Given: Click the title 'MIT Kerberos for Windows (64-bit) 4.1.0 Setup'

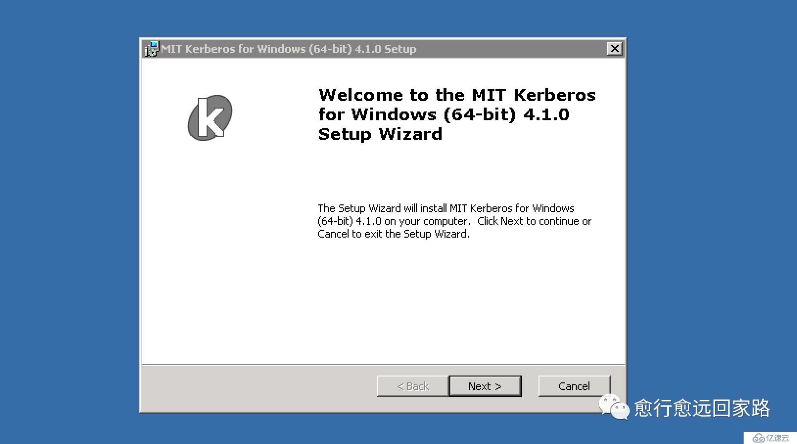Looking at the screenshot, I should tap(289, 49).
